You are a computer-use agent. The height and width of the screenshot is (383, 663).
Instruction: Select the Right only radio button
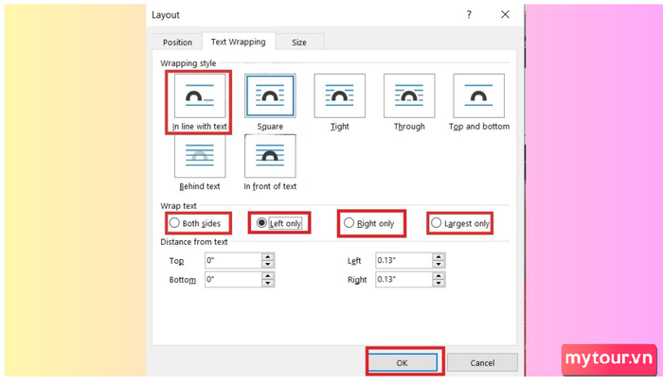(x=349, y=222)
